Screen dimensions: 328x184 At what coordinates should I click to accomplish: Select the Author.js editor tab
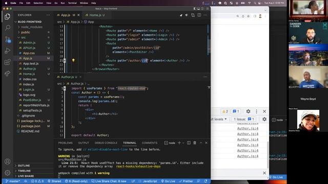pyautogui.click(x=67, y=77)
